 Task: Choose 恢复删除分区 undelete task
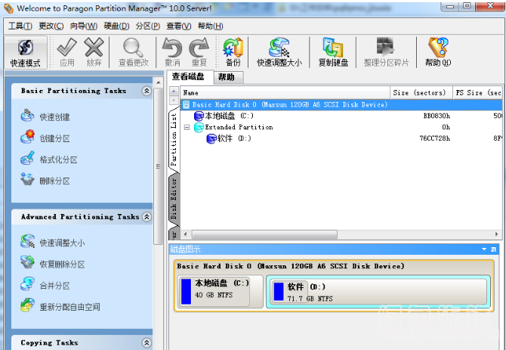52,264
